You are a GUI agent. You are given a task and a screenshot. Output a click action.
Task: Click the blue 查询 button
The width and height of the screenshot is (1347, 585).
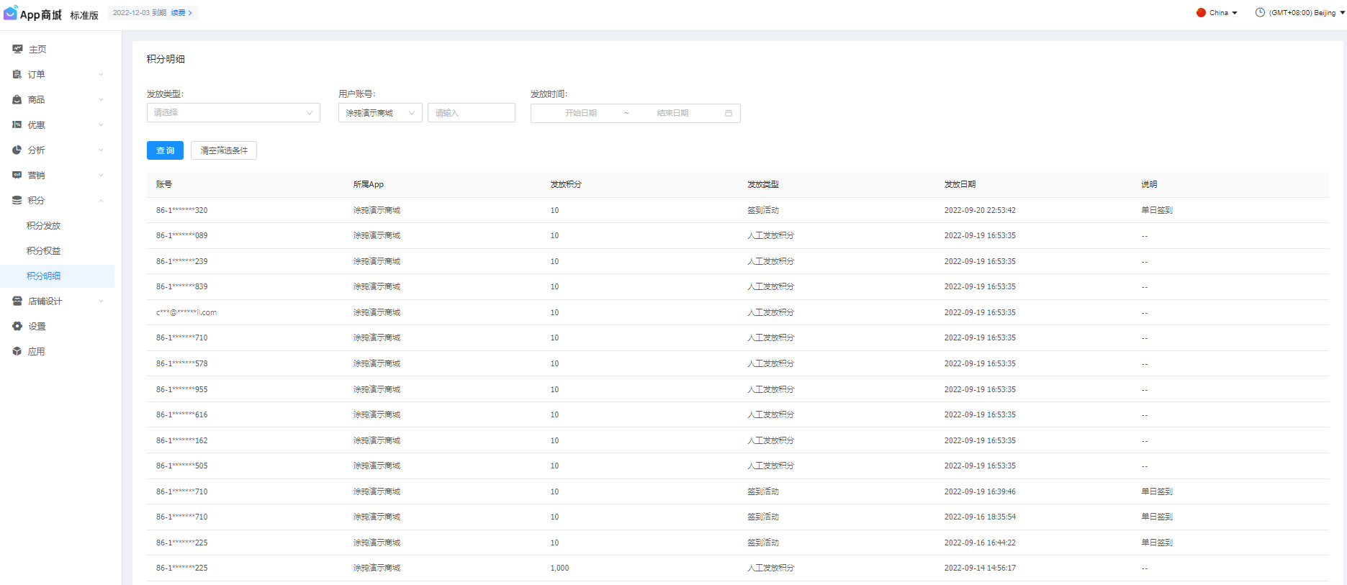click(x=165, y=150)
